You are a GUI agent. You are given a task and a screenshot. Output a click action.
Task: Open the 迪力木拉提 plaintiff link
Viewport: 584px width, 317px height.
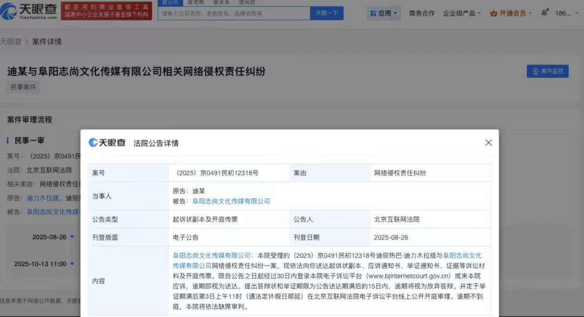coord(43,198)
